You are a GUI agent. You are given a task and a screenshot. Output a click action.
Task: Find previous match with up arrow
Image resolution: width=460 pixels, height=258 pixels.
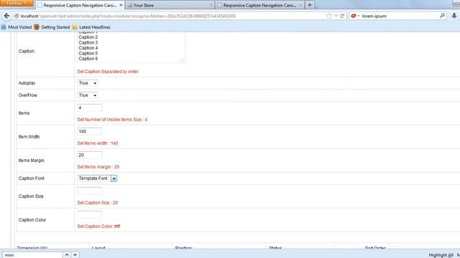pos(67,255)
